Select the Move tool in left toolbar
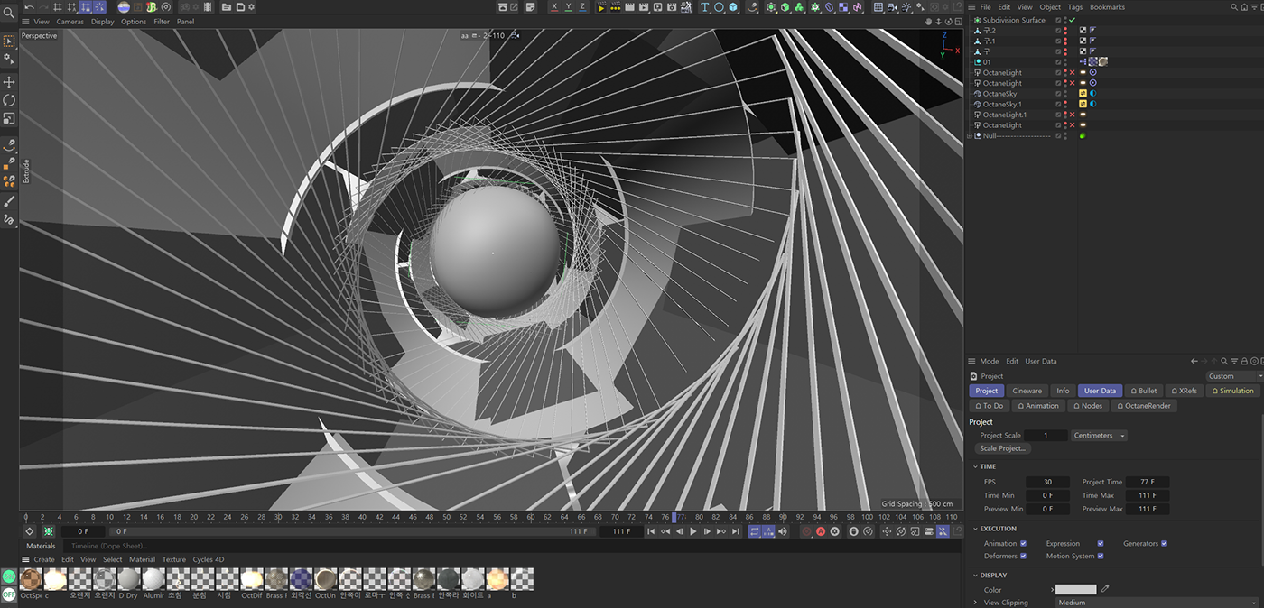The image size is (1264, 608). coord(9,82)
